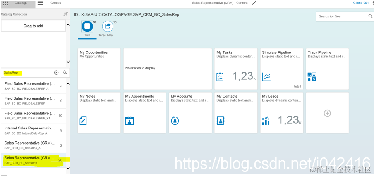
Task: Click the tile search magnifier icon
Action: pos(370,16)
